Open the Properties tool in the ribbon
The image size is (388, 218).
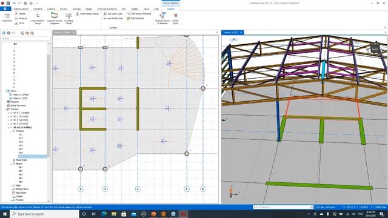7,18
